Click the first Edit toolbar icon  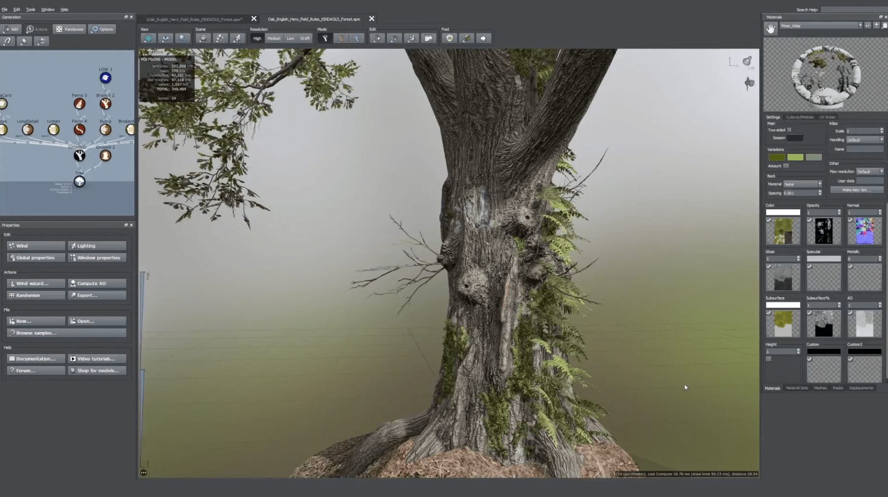[378, 38]
